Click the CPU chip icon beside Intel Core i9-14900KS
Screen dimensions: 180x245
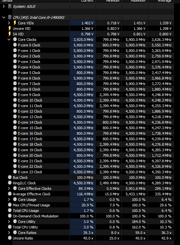pos(10,17)
